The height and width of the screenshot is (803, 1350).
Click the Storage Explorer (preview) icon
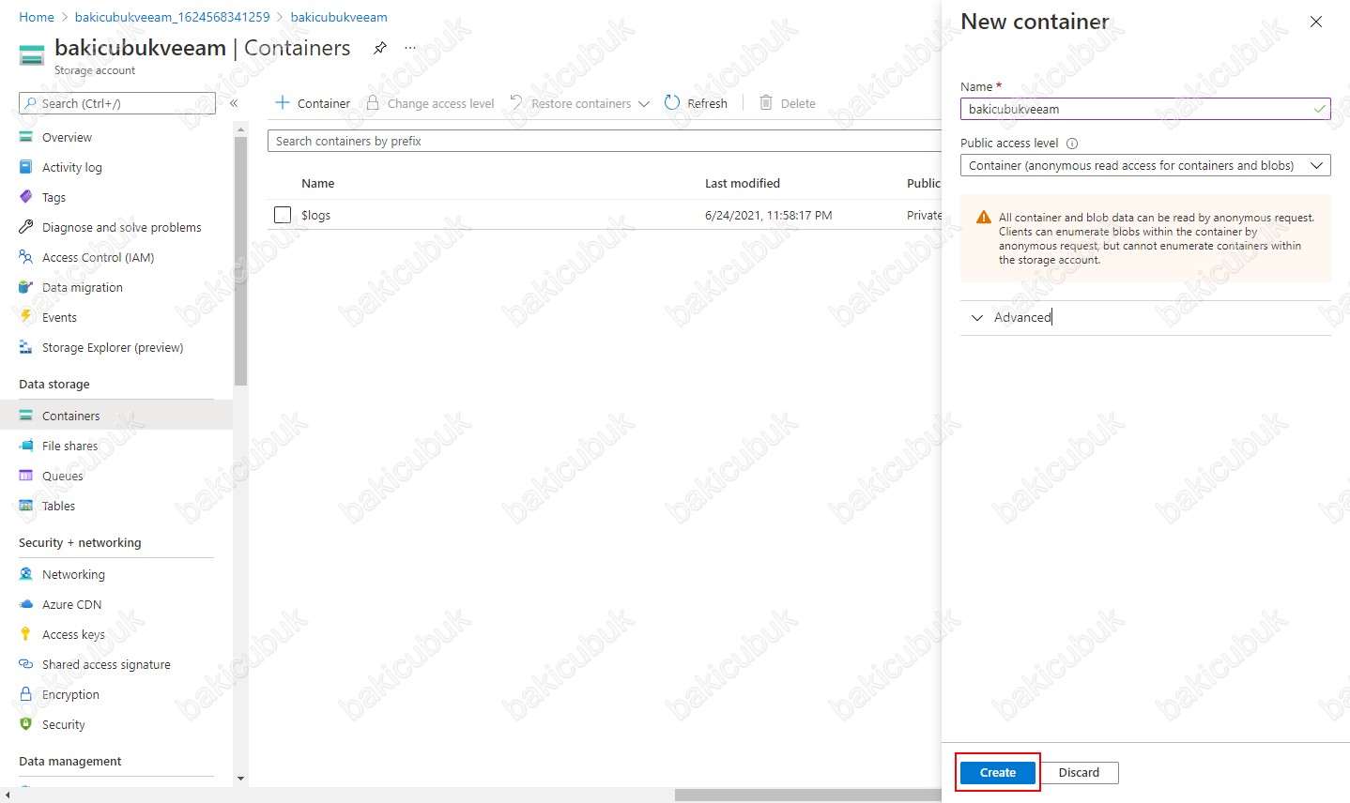(x=26, y=347)
